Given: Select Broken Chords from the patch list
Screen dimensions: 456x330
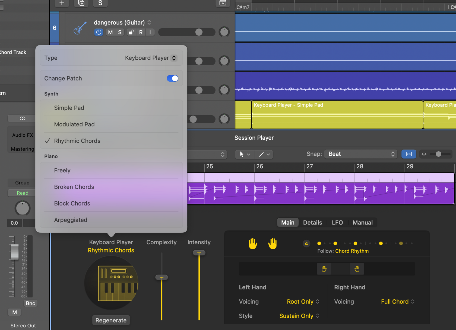Looking at the screenshot, I should coord(74,187).
